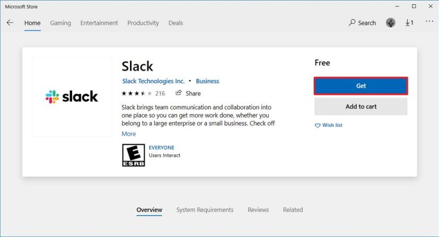Open the Reviews tab
Viewport: 439px width, 237px height.
point(258,209)
